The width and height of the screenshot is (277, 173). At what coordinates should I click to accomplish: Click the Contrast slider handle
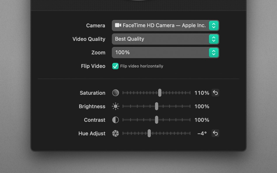156,120
